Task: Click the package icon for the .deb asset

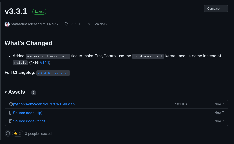Action: (x=11, y=104)
